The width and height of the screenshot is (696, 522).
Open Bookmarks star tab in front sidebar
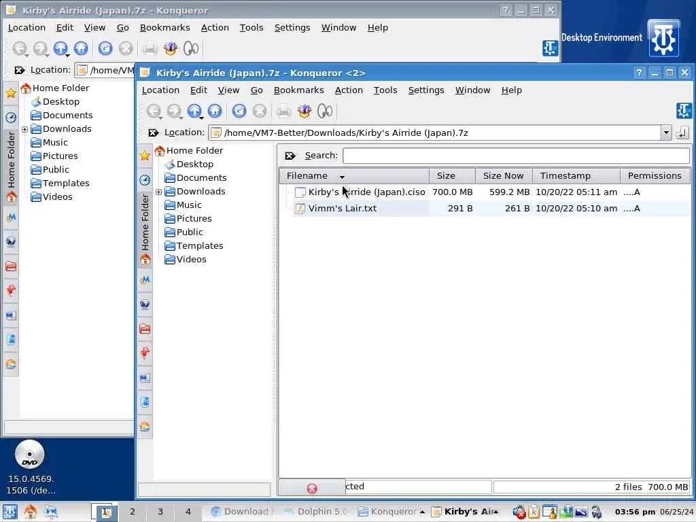click(x=145, y=156)
